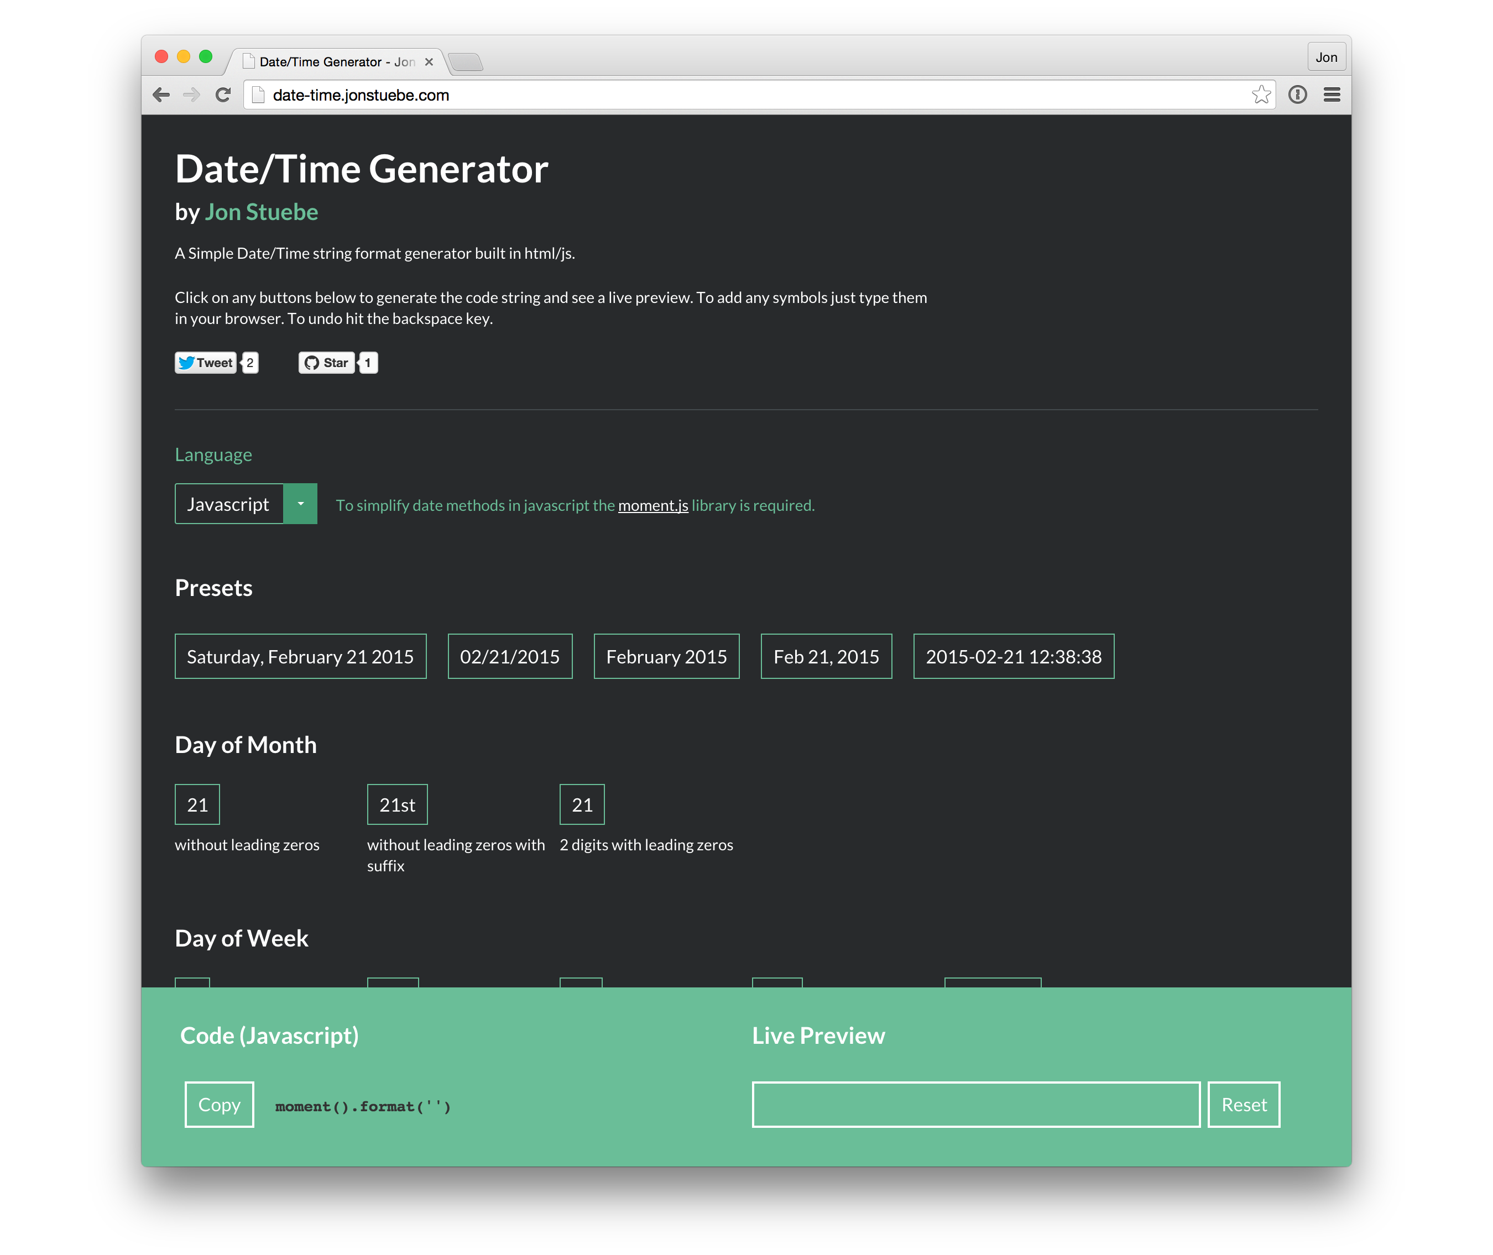Reset the Live Preview output

(x=1243, y=1104)
